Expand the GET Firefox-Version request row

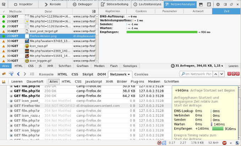click(x=11, y=106)
